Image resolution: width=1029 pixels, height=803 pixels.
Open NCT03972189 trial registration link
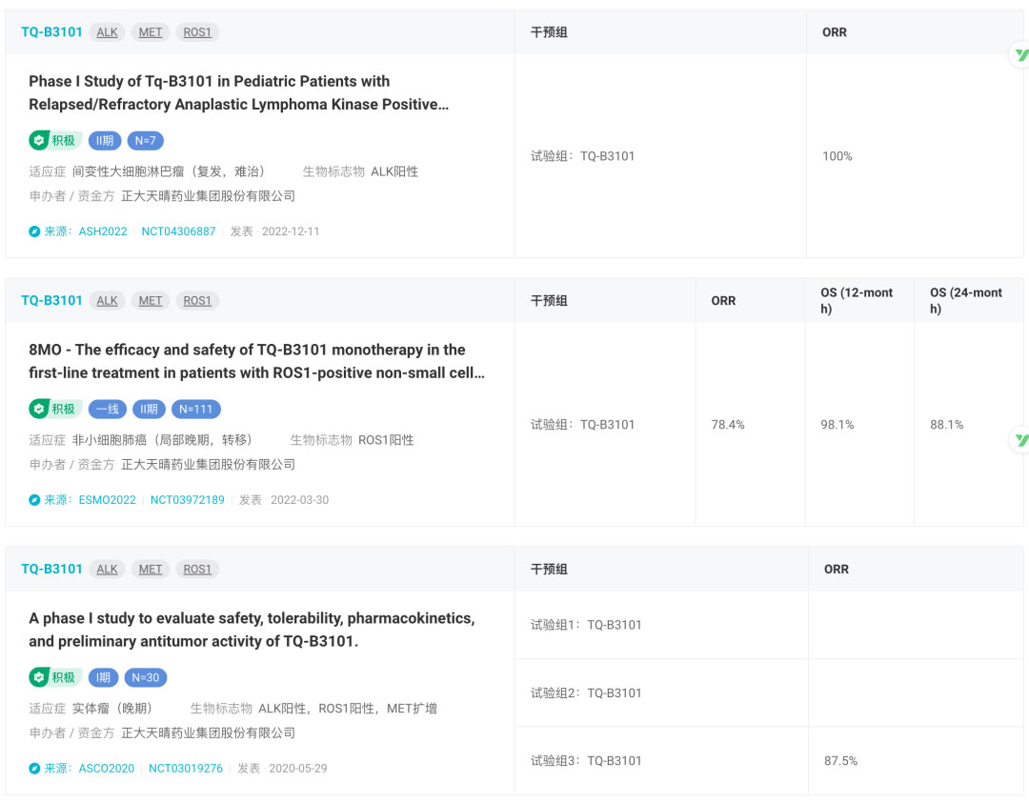[x=188, y=500]
